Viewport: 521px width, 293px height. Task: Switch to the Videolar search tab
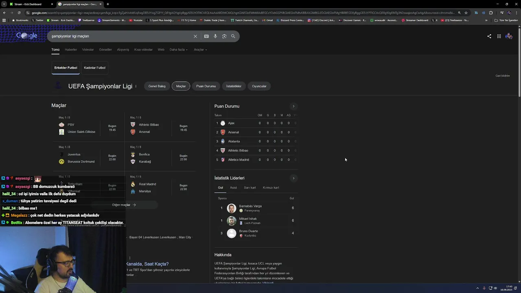88,50
